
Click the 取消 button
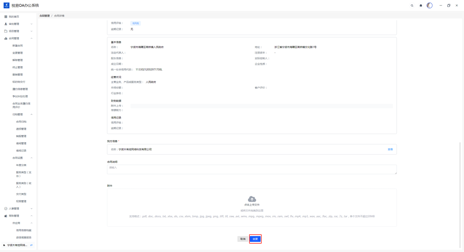pyautogui.click(x=243, y=239)
